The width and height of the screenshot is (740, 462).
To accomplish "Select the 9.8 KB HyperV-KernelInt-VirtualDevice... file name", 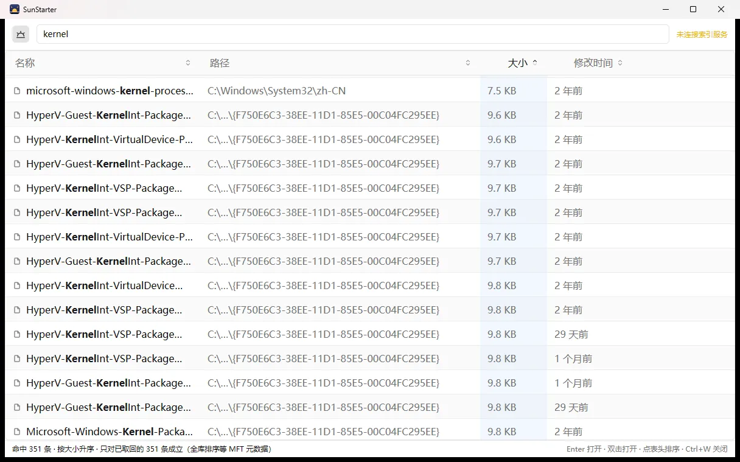I will pyautogui.click(x=105, y=285).
